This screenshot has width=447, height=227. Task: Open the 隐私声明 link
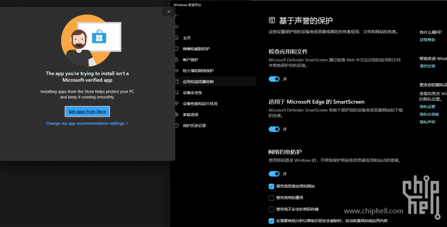(x=427, y=122)
